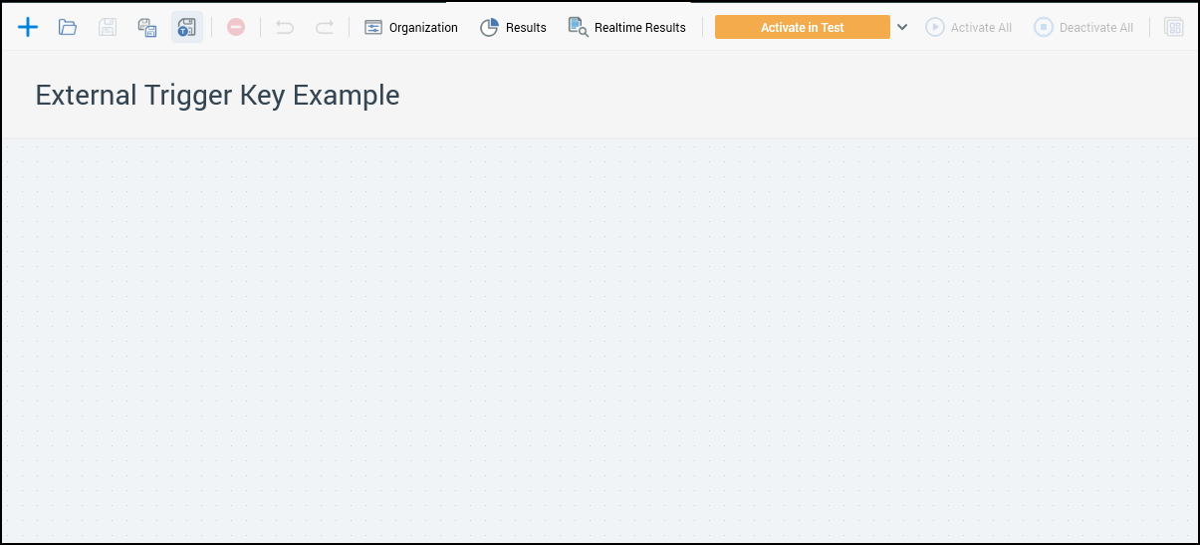
Task: Click the Save As double-floppy icon
Action: coord(147,27)
